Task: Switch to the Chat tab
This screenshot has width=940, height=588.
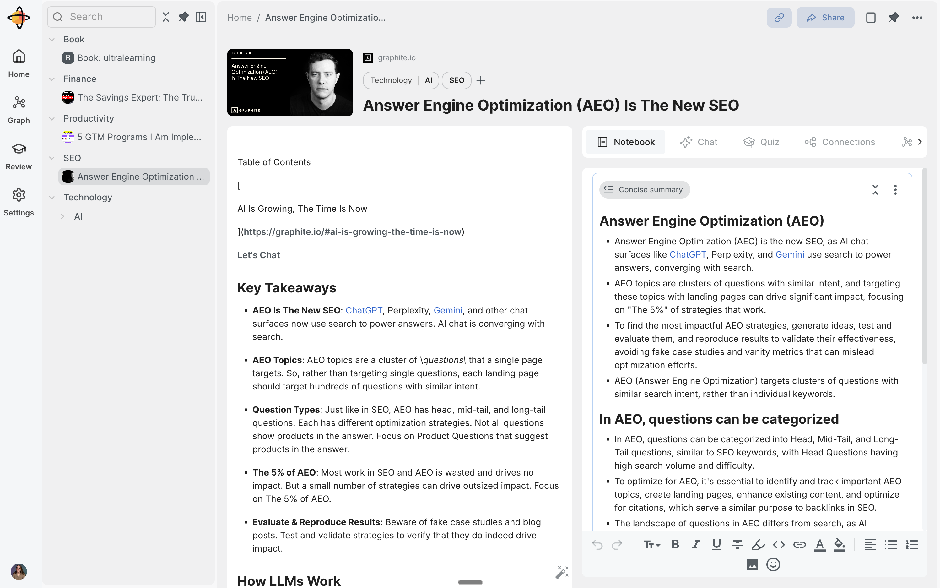Action: coord(699,142)
